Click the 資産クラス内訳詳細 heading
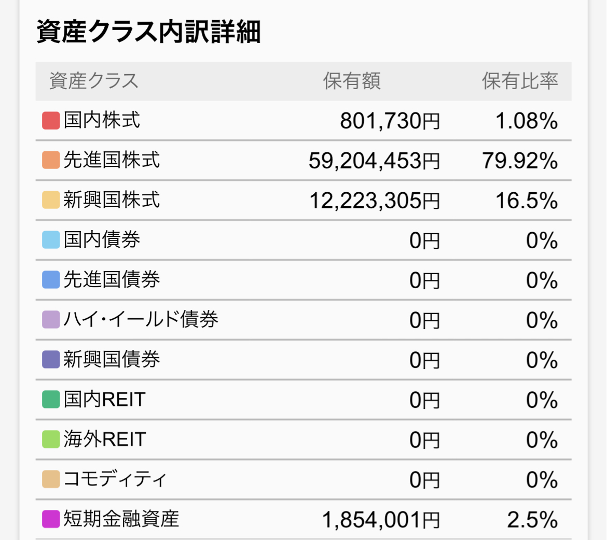607x540 pixels. pyautogui.click(x=148, y=32)
